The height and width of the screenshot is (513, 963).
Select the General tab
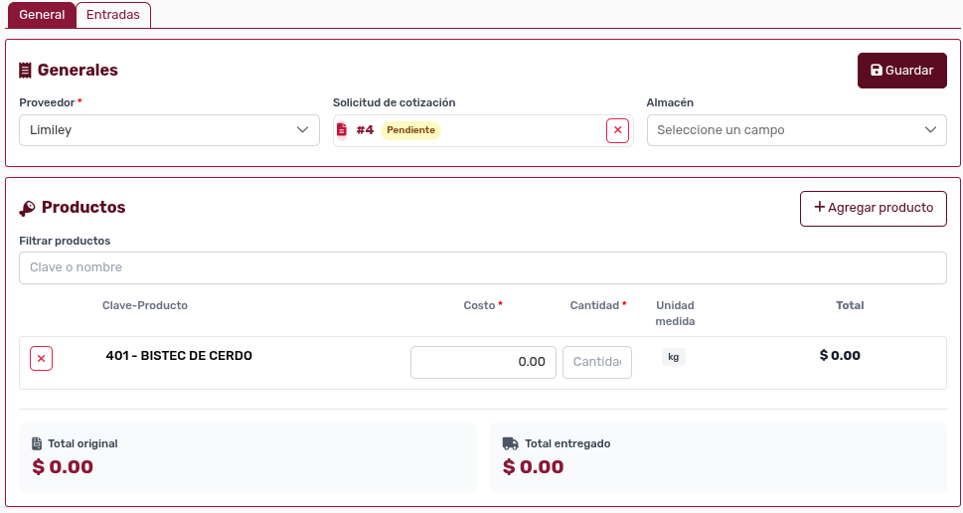(x=42, y=15)
